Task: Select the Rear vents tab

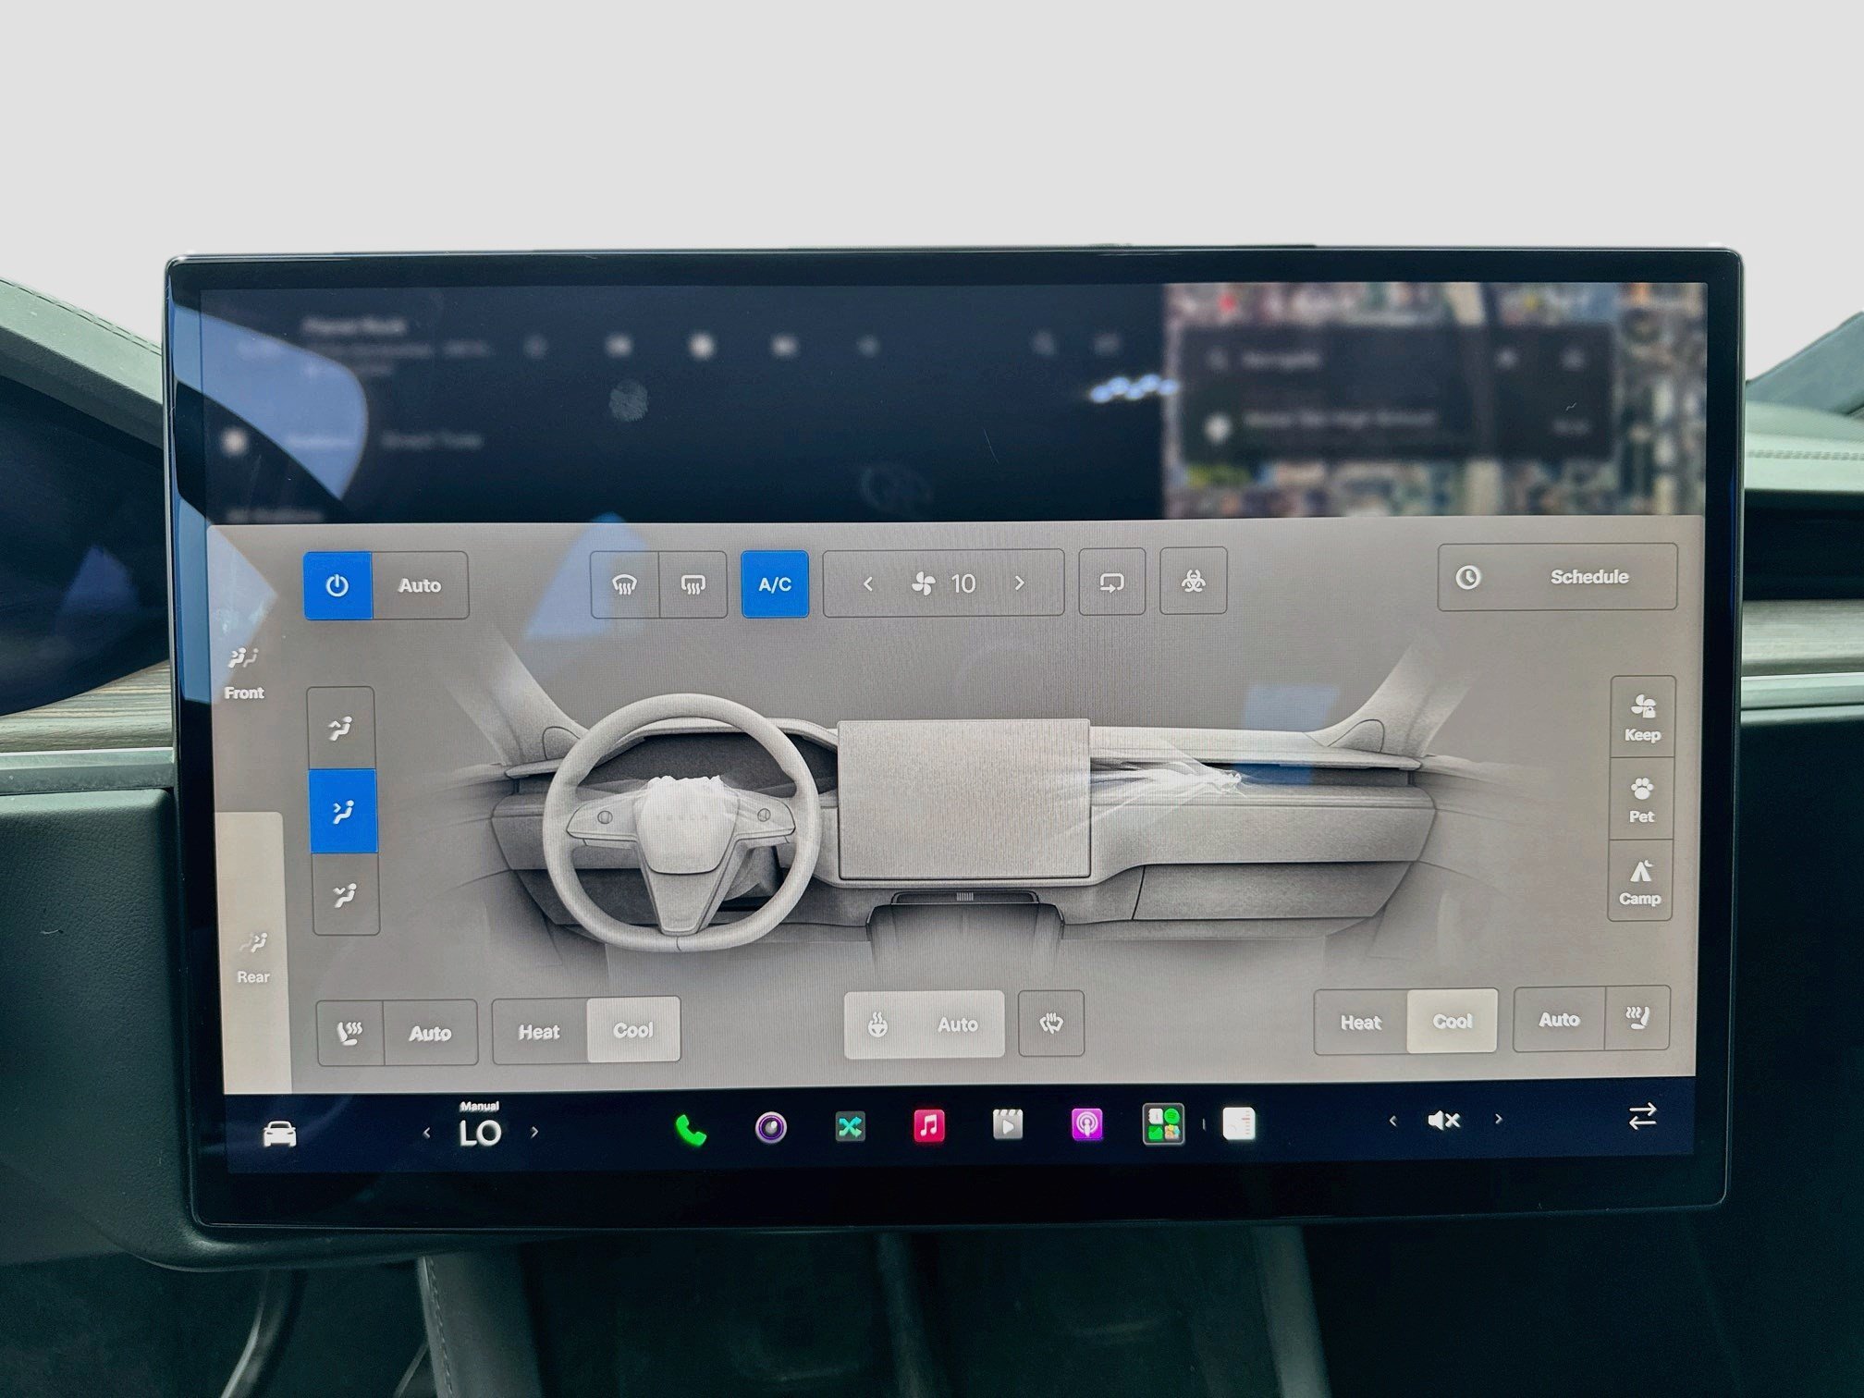Action: [x=252, y=958]
